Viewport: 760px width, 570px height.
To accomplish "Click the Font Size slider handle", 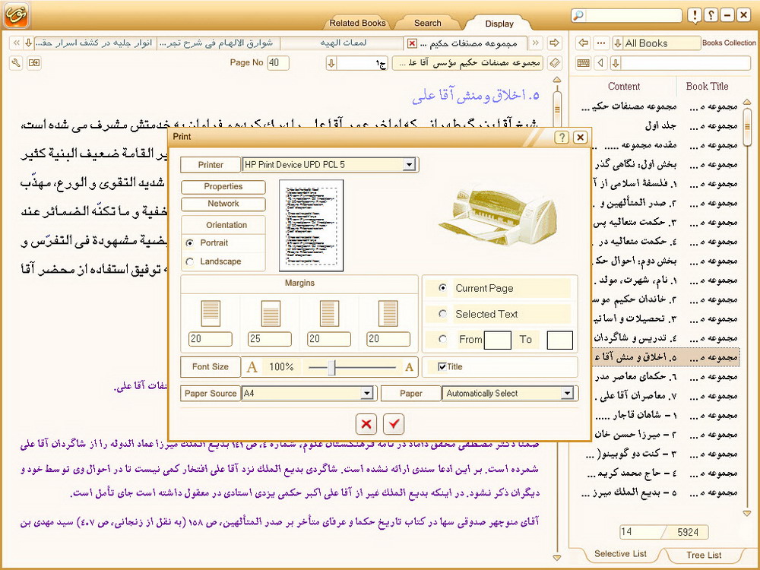I will (x=332, y=367).
